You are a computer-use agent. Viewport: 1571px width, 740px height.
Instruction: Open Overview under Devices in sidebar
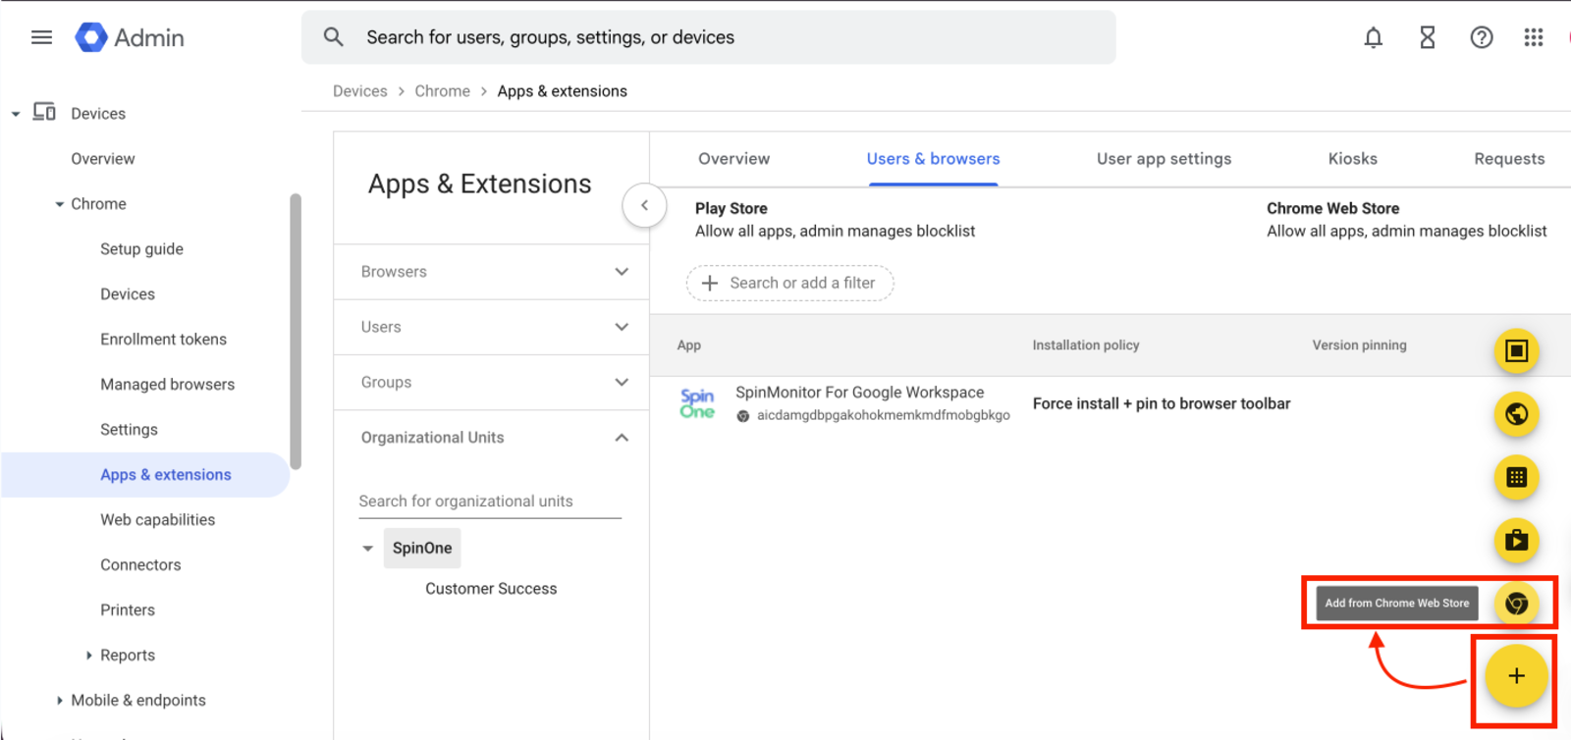(102, 159)
